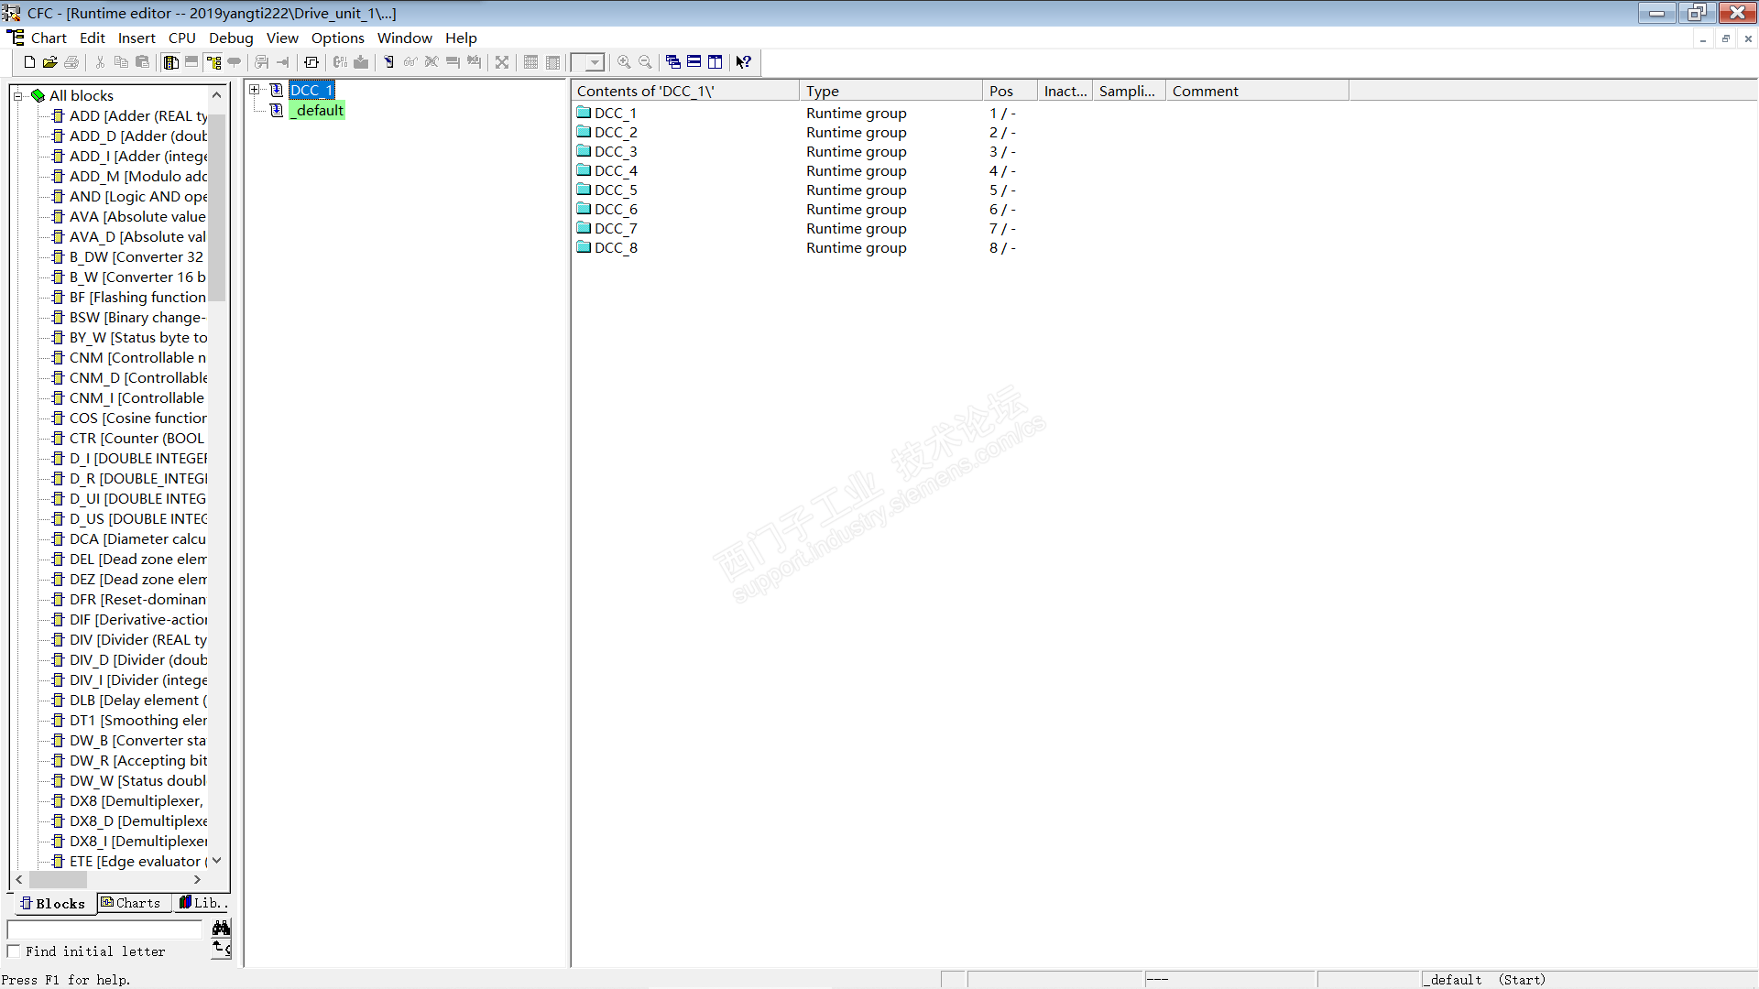Toggle the run sequence tree icon
Image resolution: width=1759 pixels, height=989 pixels.
coord(213,62)
